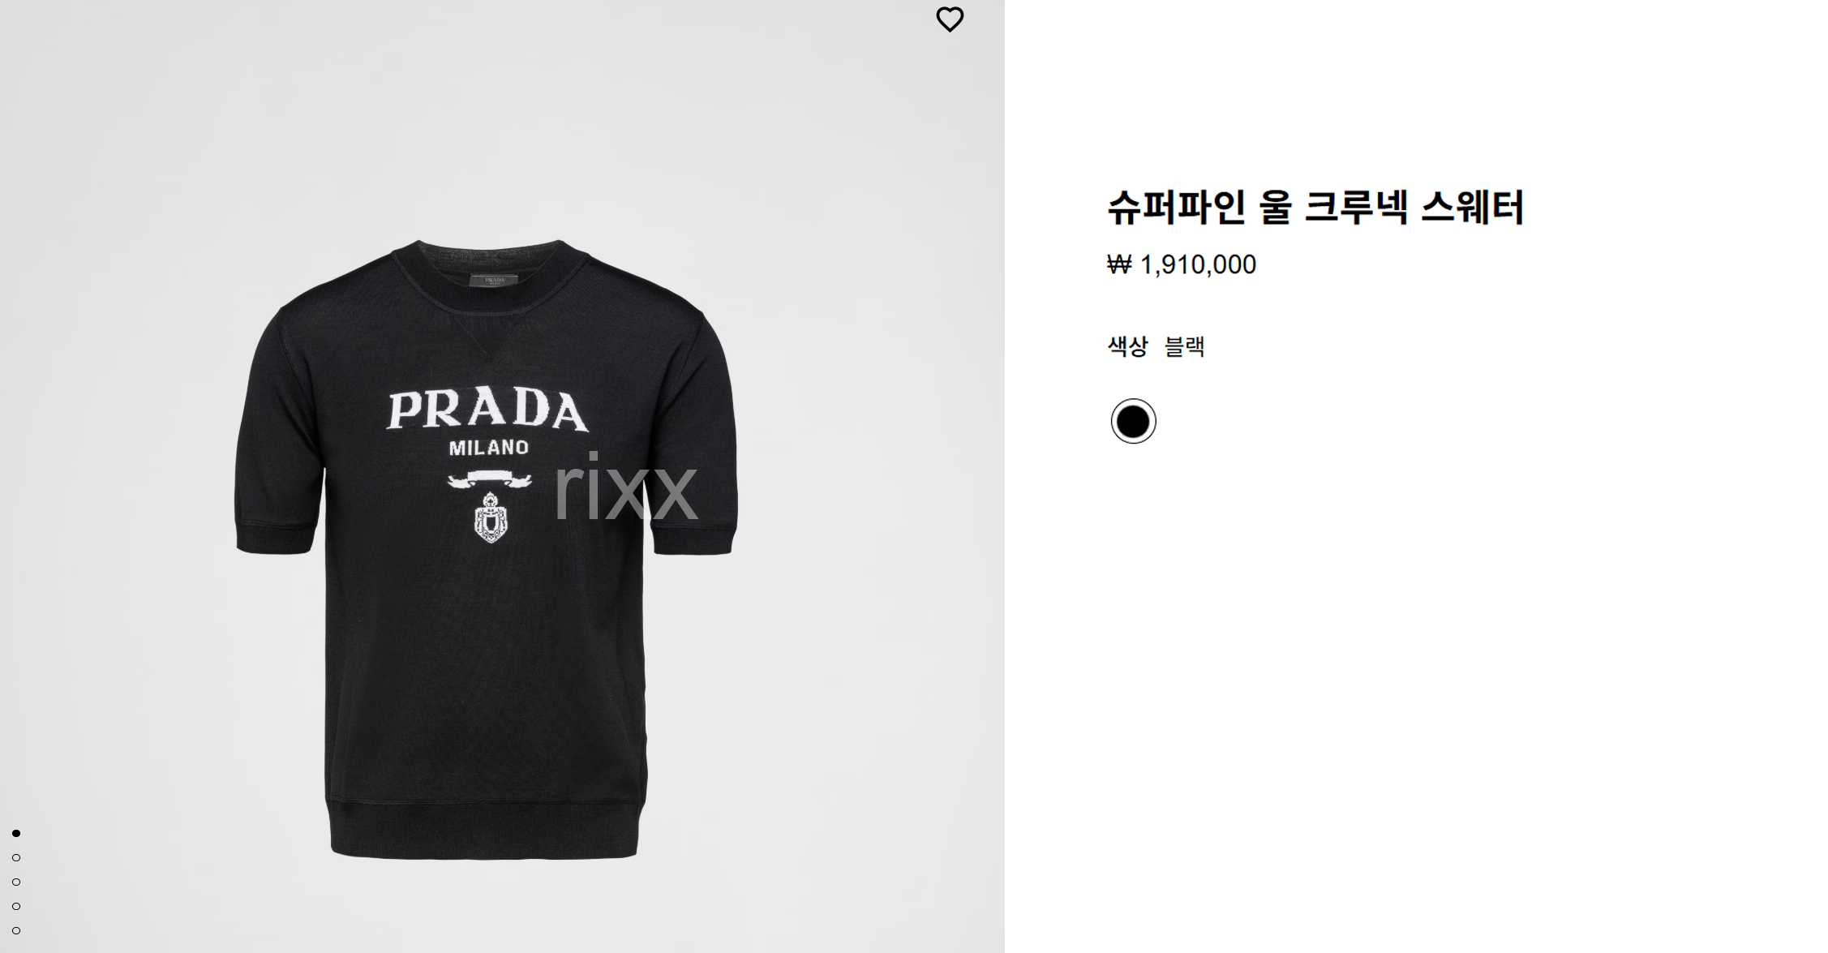Click the neck label inside the collar
The width and height of the screenshot is (1828, 953).
point(494,281)
